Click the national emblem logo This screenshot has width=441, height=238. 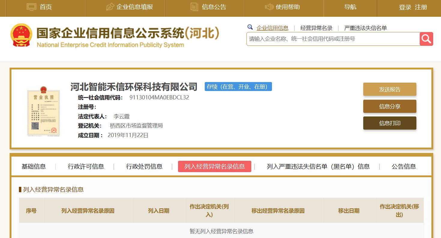tap(21, 35)
